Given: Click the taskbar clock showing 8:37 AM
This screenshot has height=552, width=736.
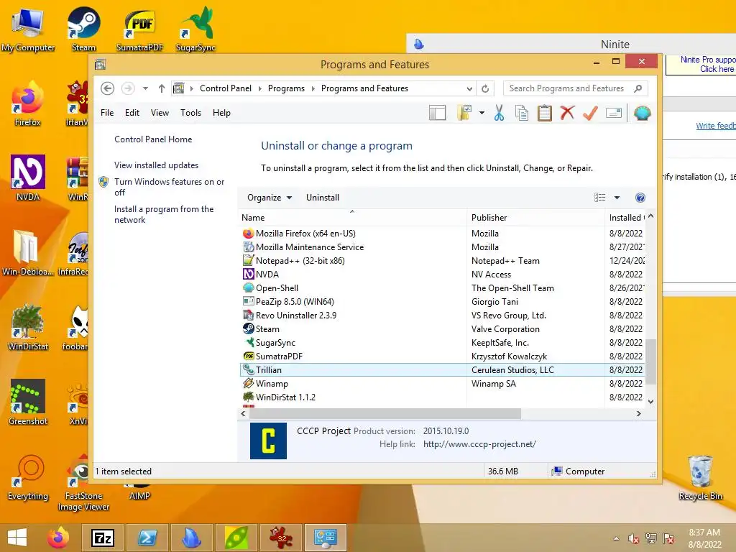Looking at the screenshot, I should [x=704, y=538].
